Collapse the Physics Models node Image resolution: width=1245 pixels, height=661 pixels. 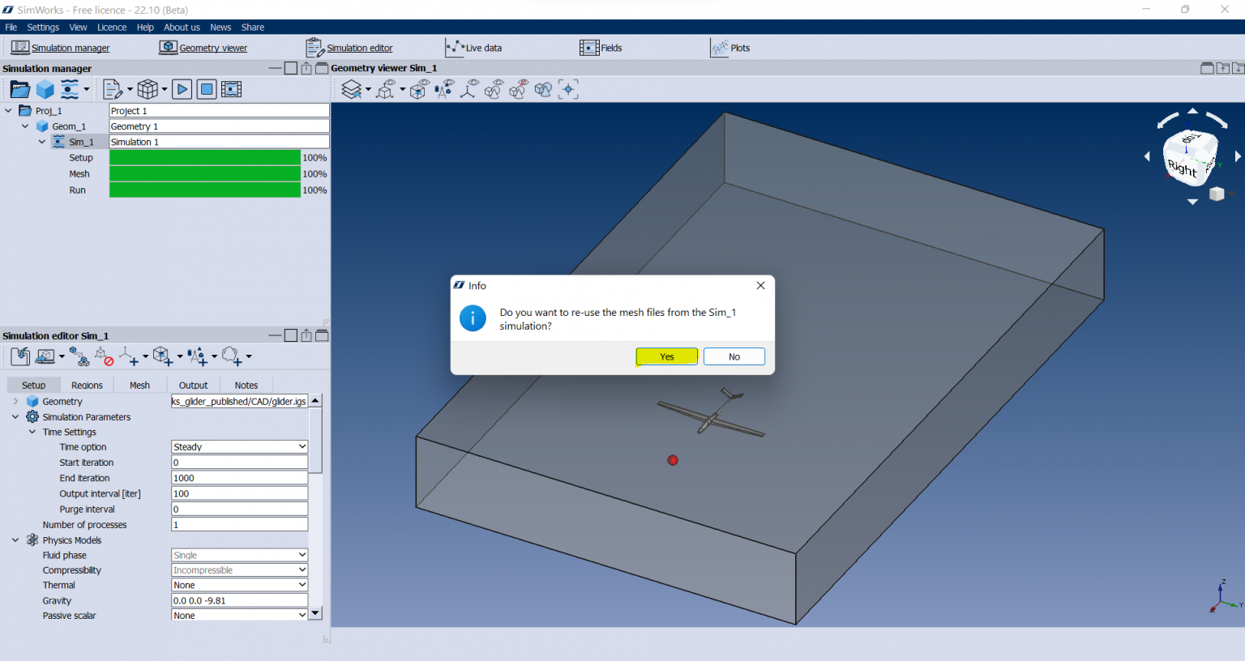click(15, 539)
